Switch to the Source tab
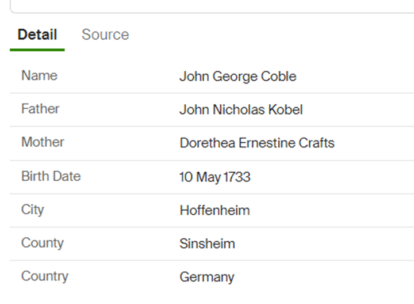The height and width of the screenshot is (304, 414). (105, 35)
